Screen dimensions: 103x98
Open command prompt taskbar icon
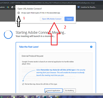(20, 97)
